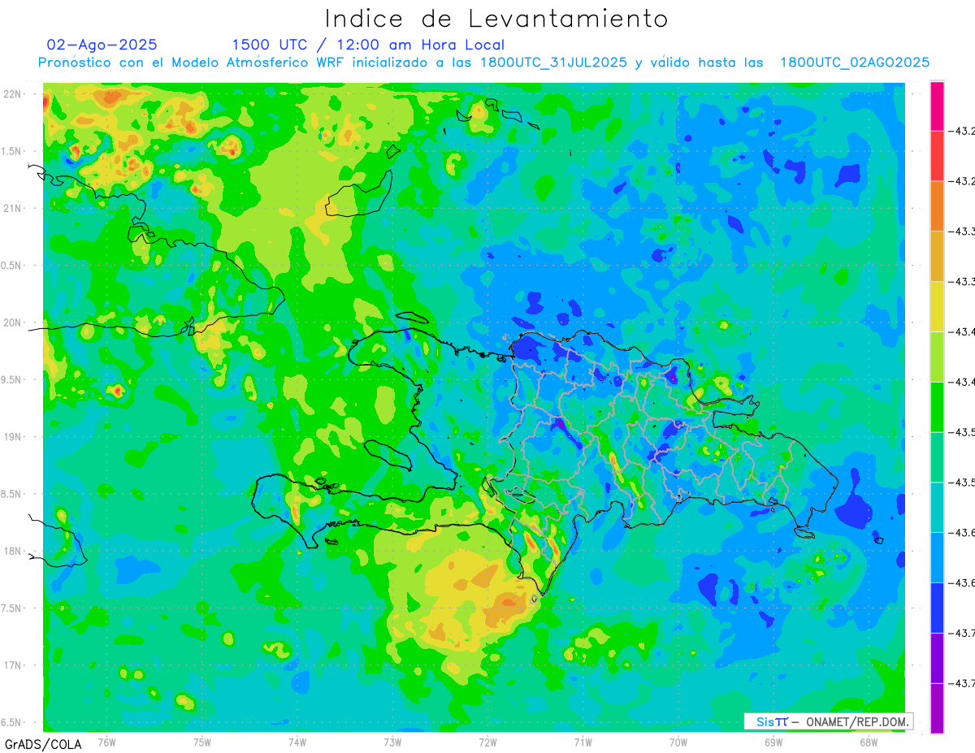Click the '21N' latitude axis label
This screenshot has width=975, height=753.
click(13, 209)
